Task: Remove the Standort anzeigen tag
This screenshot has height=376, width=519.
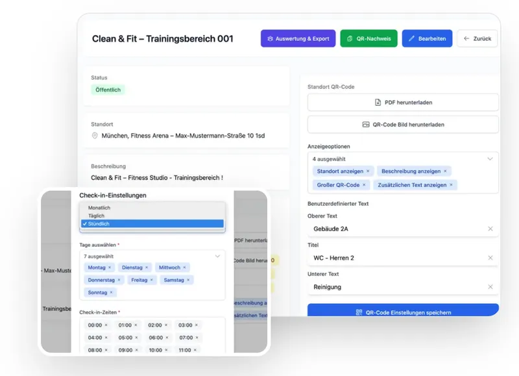Action: [368, 171]
